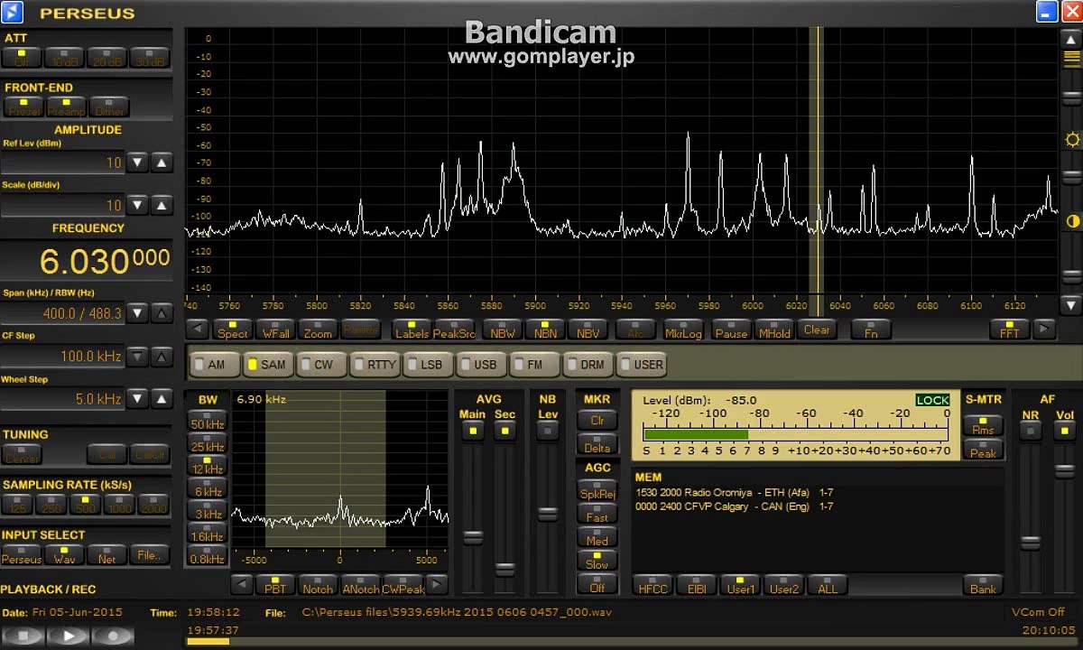Open the MkrLog button
This screenshot has width=1083, height=650.
click(x=683, y=330)
